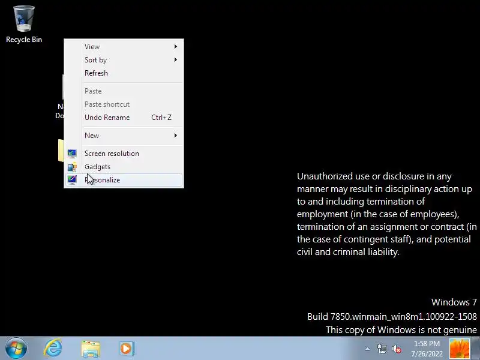The image size is (480, 360).
Task: Click the Gadgets menu icon
Action: [x=72, y=167]
